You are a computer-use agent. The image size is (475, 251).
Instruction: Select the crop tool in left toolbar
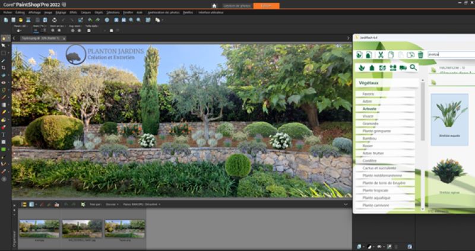click(4, 68)
